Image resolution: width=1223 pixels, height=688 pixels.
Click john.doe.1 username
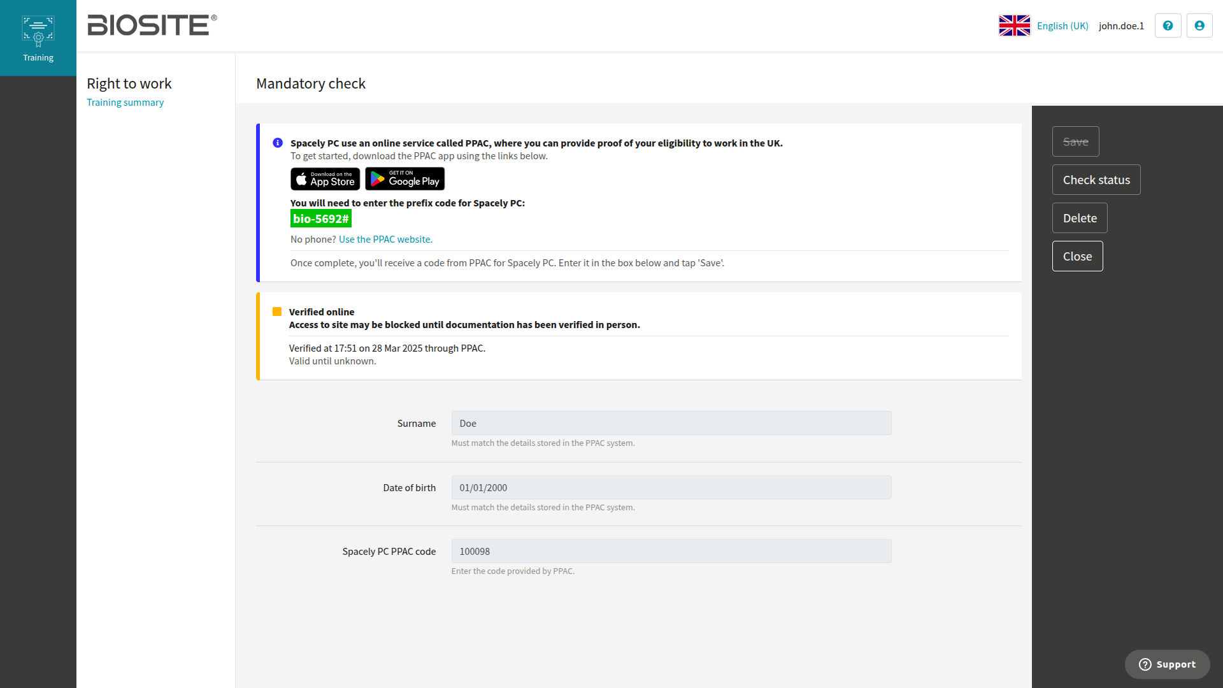click(x=1121, y=25)
